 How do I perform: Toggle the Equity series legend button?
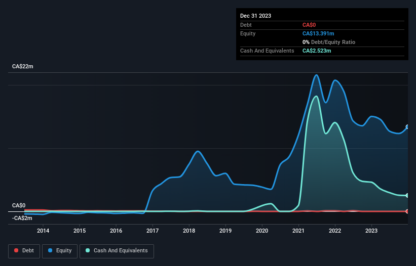[60, 251]
